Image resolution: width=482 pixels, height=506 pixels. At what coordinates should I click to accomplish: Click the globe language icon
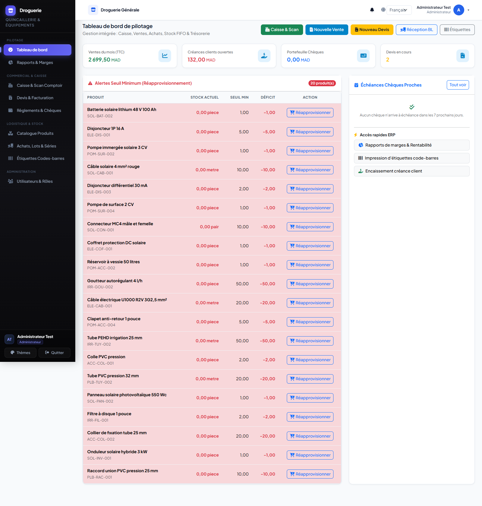click(383, 10)
